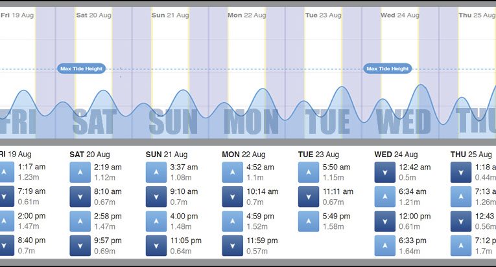496x267 pixels.
Task: Click the Max Tide Height label above Saturday
Action: click(81, 69)
